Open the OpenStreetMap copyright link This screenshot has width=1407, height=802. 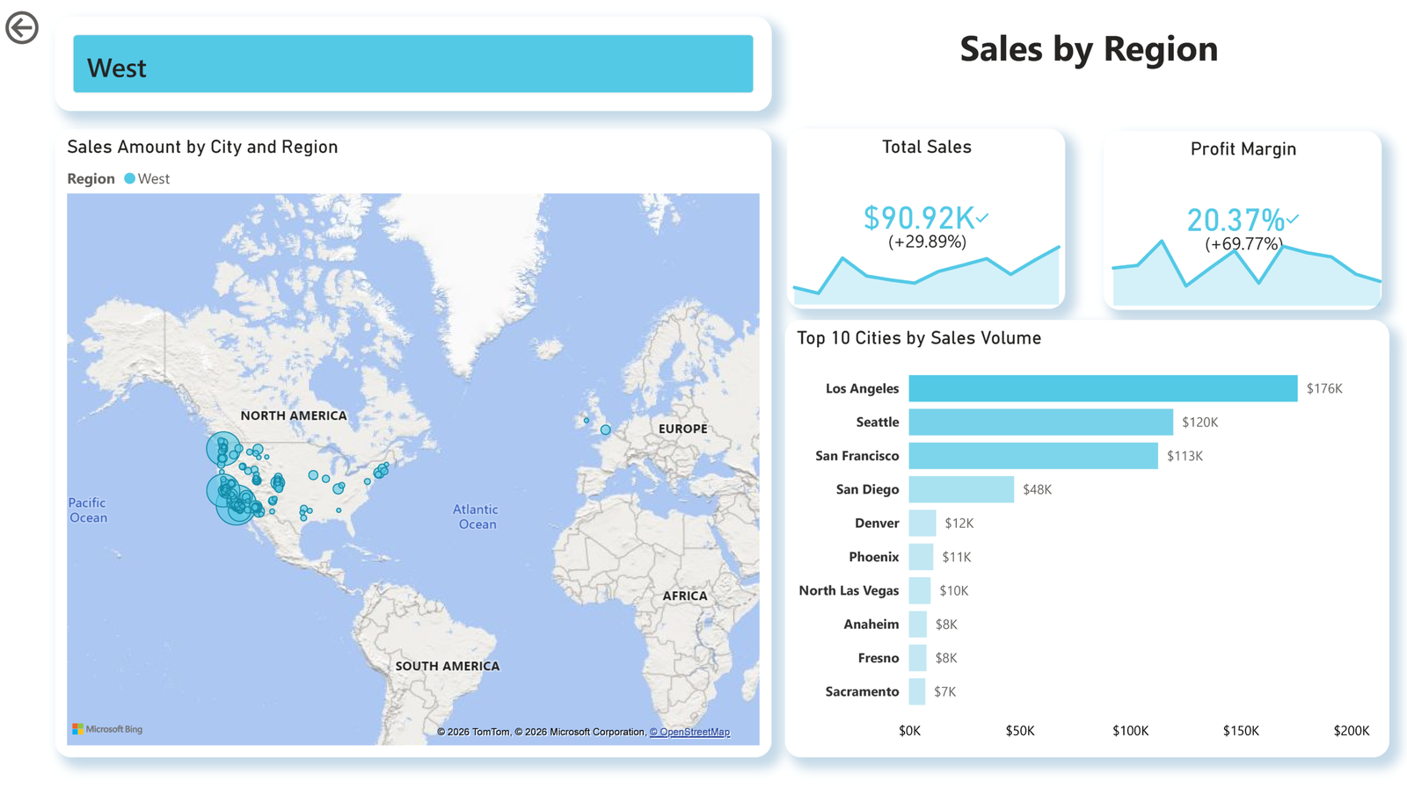[x=689, y=731]
